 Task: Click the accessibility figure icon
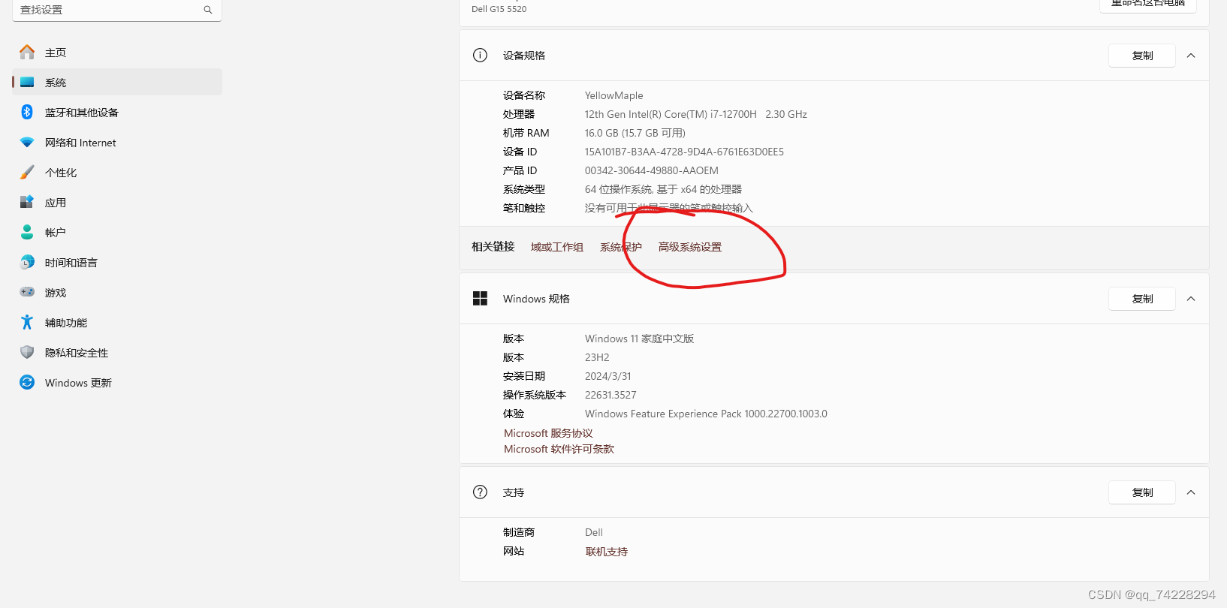(x=27, y=322)
